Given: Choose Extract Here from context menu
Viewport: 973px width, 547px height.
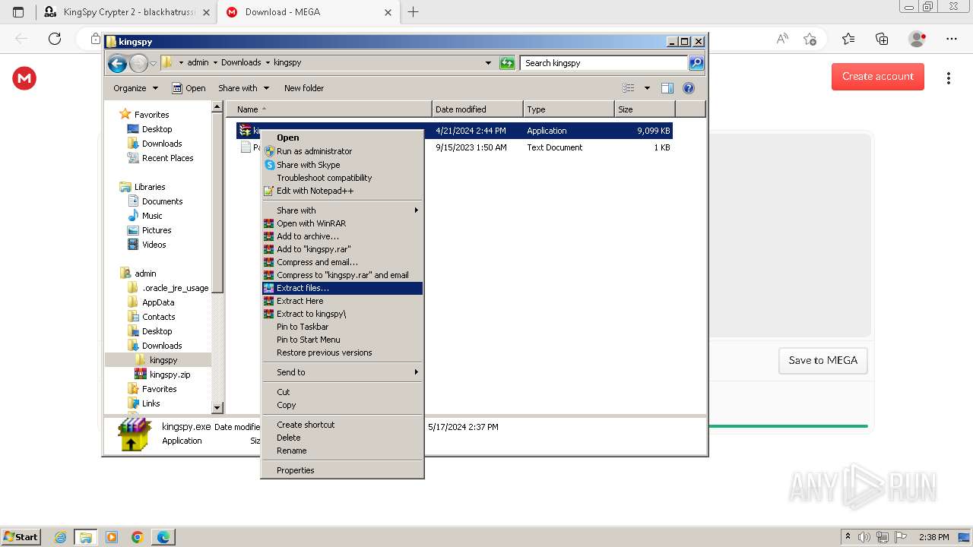Looking at the screenshot, I should (342, 301).
